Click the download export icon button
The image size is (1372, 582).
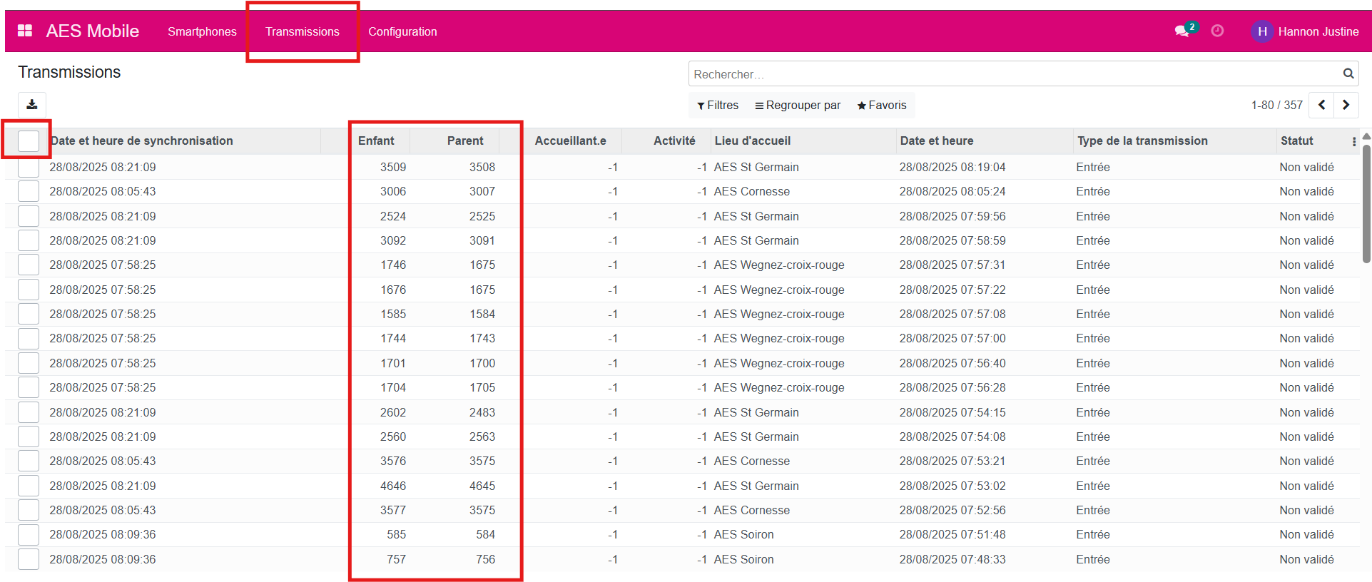click(32, 105)
